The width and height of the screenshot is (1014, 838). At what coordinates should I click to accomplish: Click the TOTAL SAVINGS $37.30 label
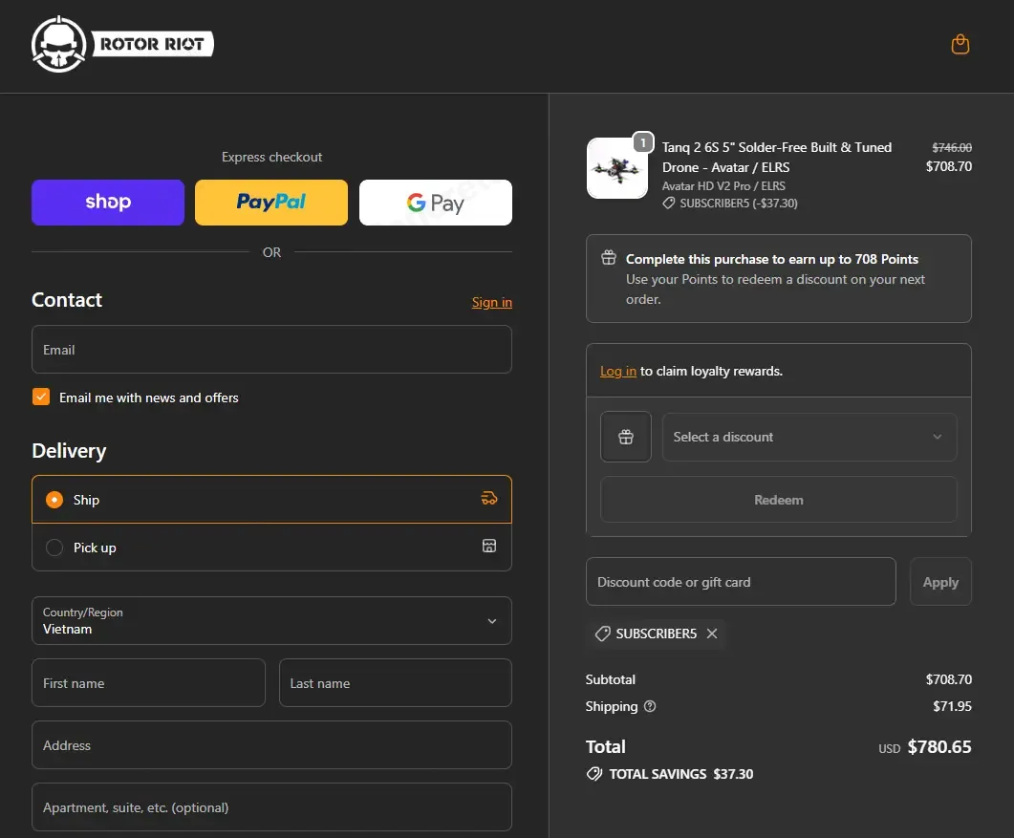681,774
